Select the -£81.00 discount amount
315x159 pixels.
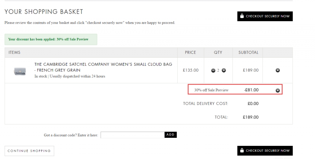[251, 90]
